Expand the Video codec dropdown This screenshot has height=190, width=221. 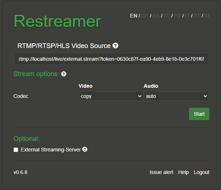pos(111,96)
